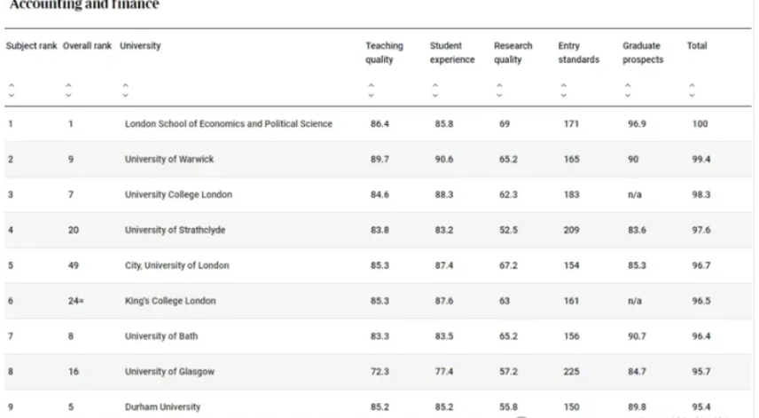759x418 pixels.
Task: Sort table by Subject rank arrows
Action: [x=11, y=88]
